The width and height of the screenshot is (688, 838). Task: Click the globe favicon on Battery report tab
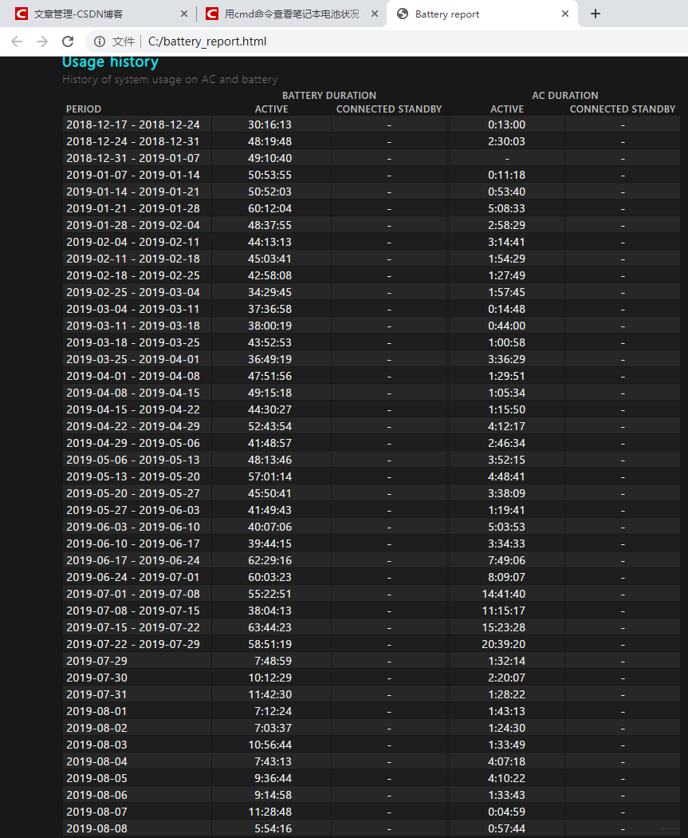pyautogui.click(x=403, y=14)
